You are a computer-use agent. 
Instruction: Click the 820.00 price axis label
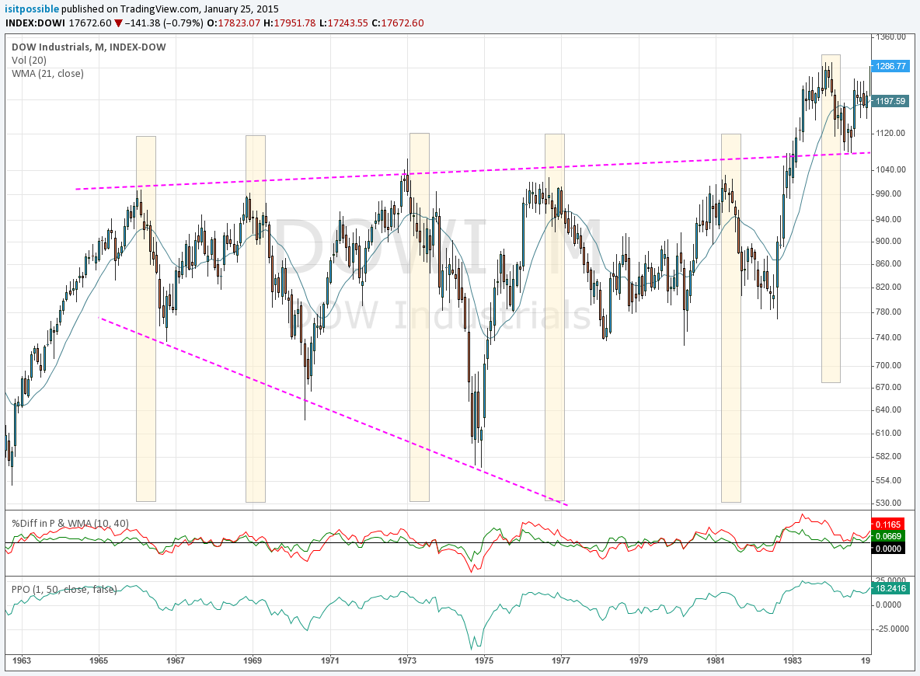(x=888, y=287)
